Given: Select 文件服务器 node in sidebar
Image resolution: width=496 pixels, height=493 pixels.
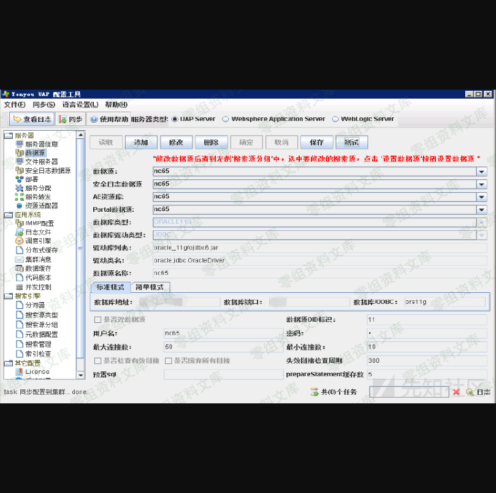Looking at the screenshot, I should tap(40, 161).
